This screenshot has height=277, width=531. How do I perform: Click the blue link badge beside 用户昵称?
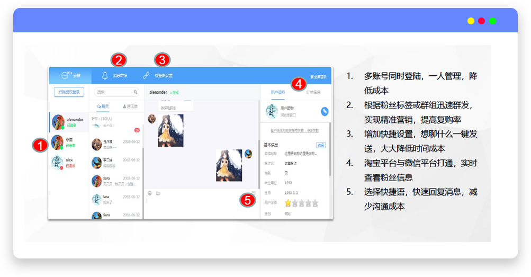point(325,111)
